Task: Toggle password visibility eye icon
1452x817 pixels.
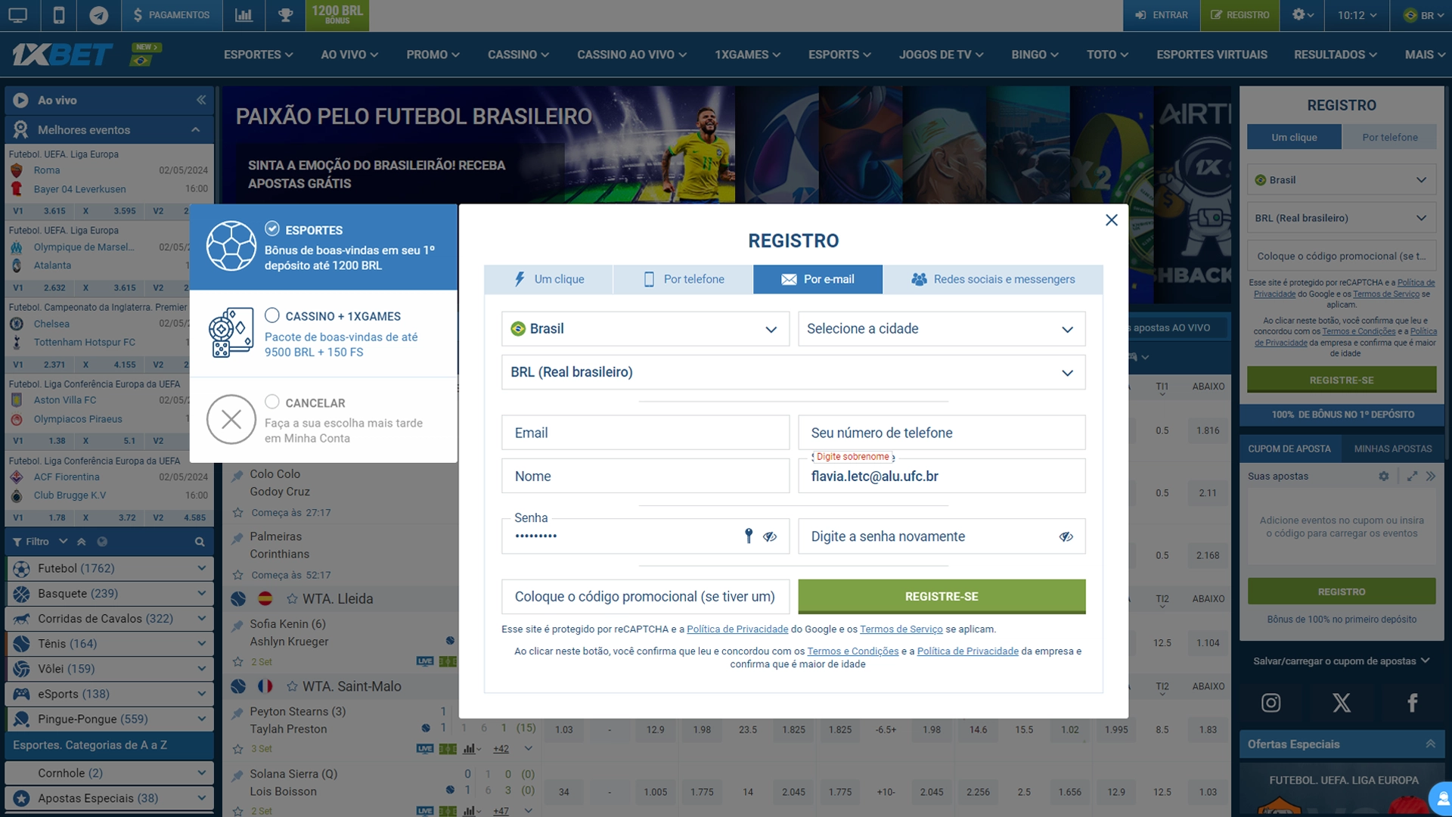Action: 770,536
